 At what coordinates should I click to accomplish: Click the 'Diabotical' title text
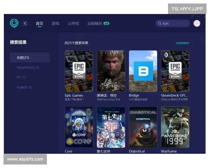pos(137,152)
